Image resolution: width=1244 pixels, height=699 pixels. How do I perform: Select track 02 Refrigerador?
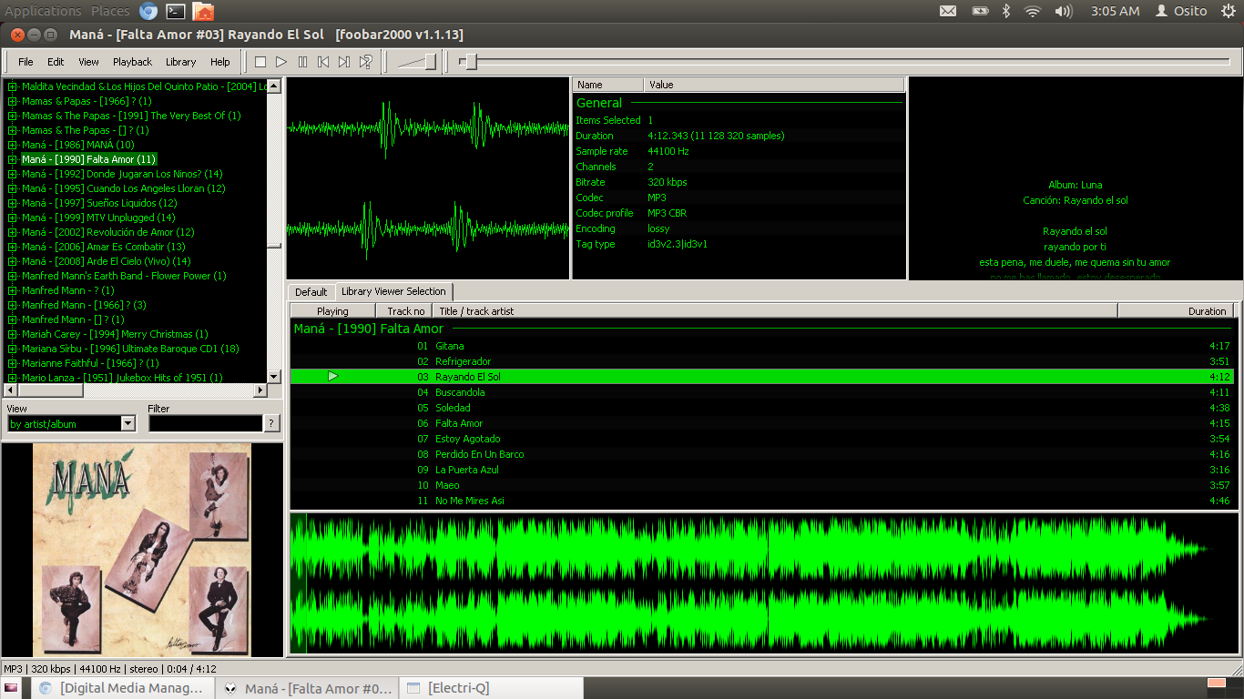tap(763, 361)
